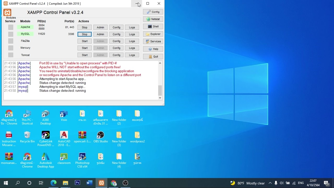This screenshot has width=334, height=188.
Task: Open the Mercury Config menu
Action: (116, 48)
